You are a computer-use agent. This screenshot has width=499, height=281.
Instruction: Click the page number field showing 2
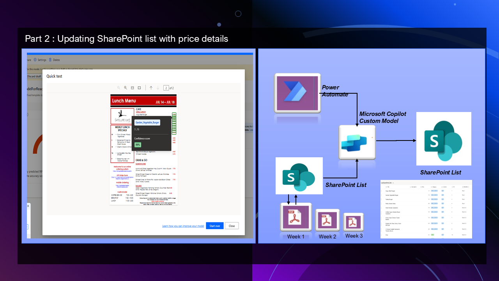click(x=166, y=88)
